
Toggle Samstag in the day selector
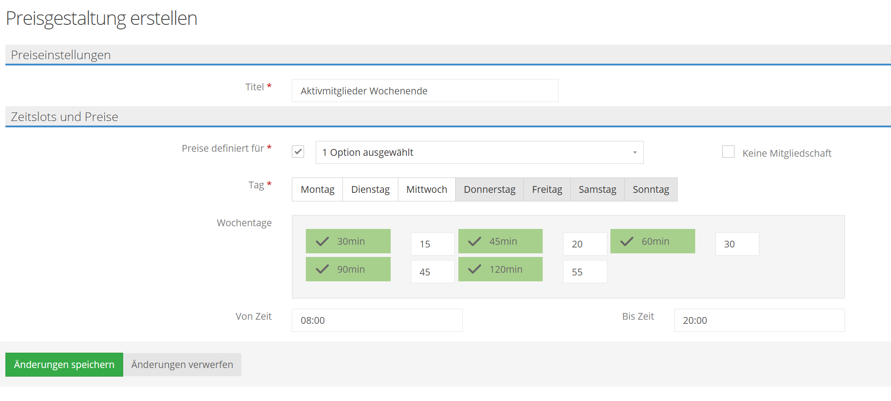[x=597, y=190]
